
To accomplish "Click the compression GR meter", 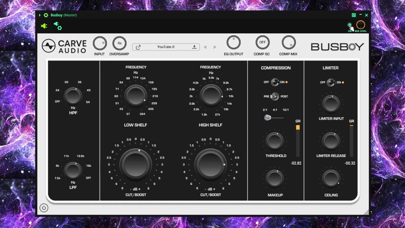I will pos(298,141).
